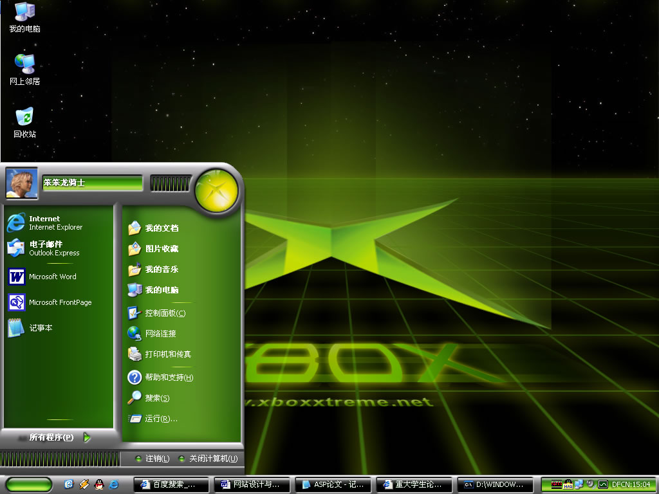Click the QQ penguin quick launch icon
The height and width of the screenshot is (494, 659).
[99, 484]
